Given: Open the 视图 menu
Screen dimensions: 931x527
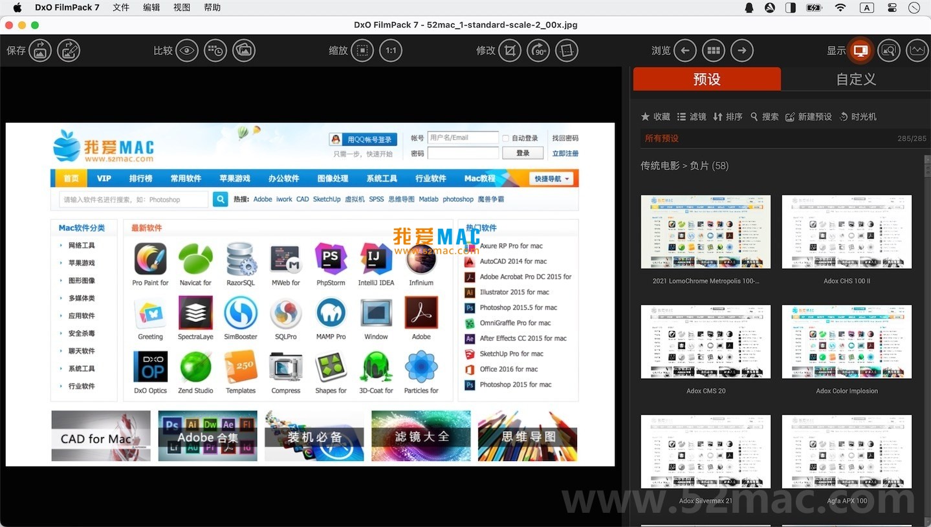Looking at the screenshot, I should [182, 8].
